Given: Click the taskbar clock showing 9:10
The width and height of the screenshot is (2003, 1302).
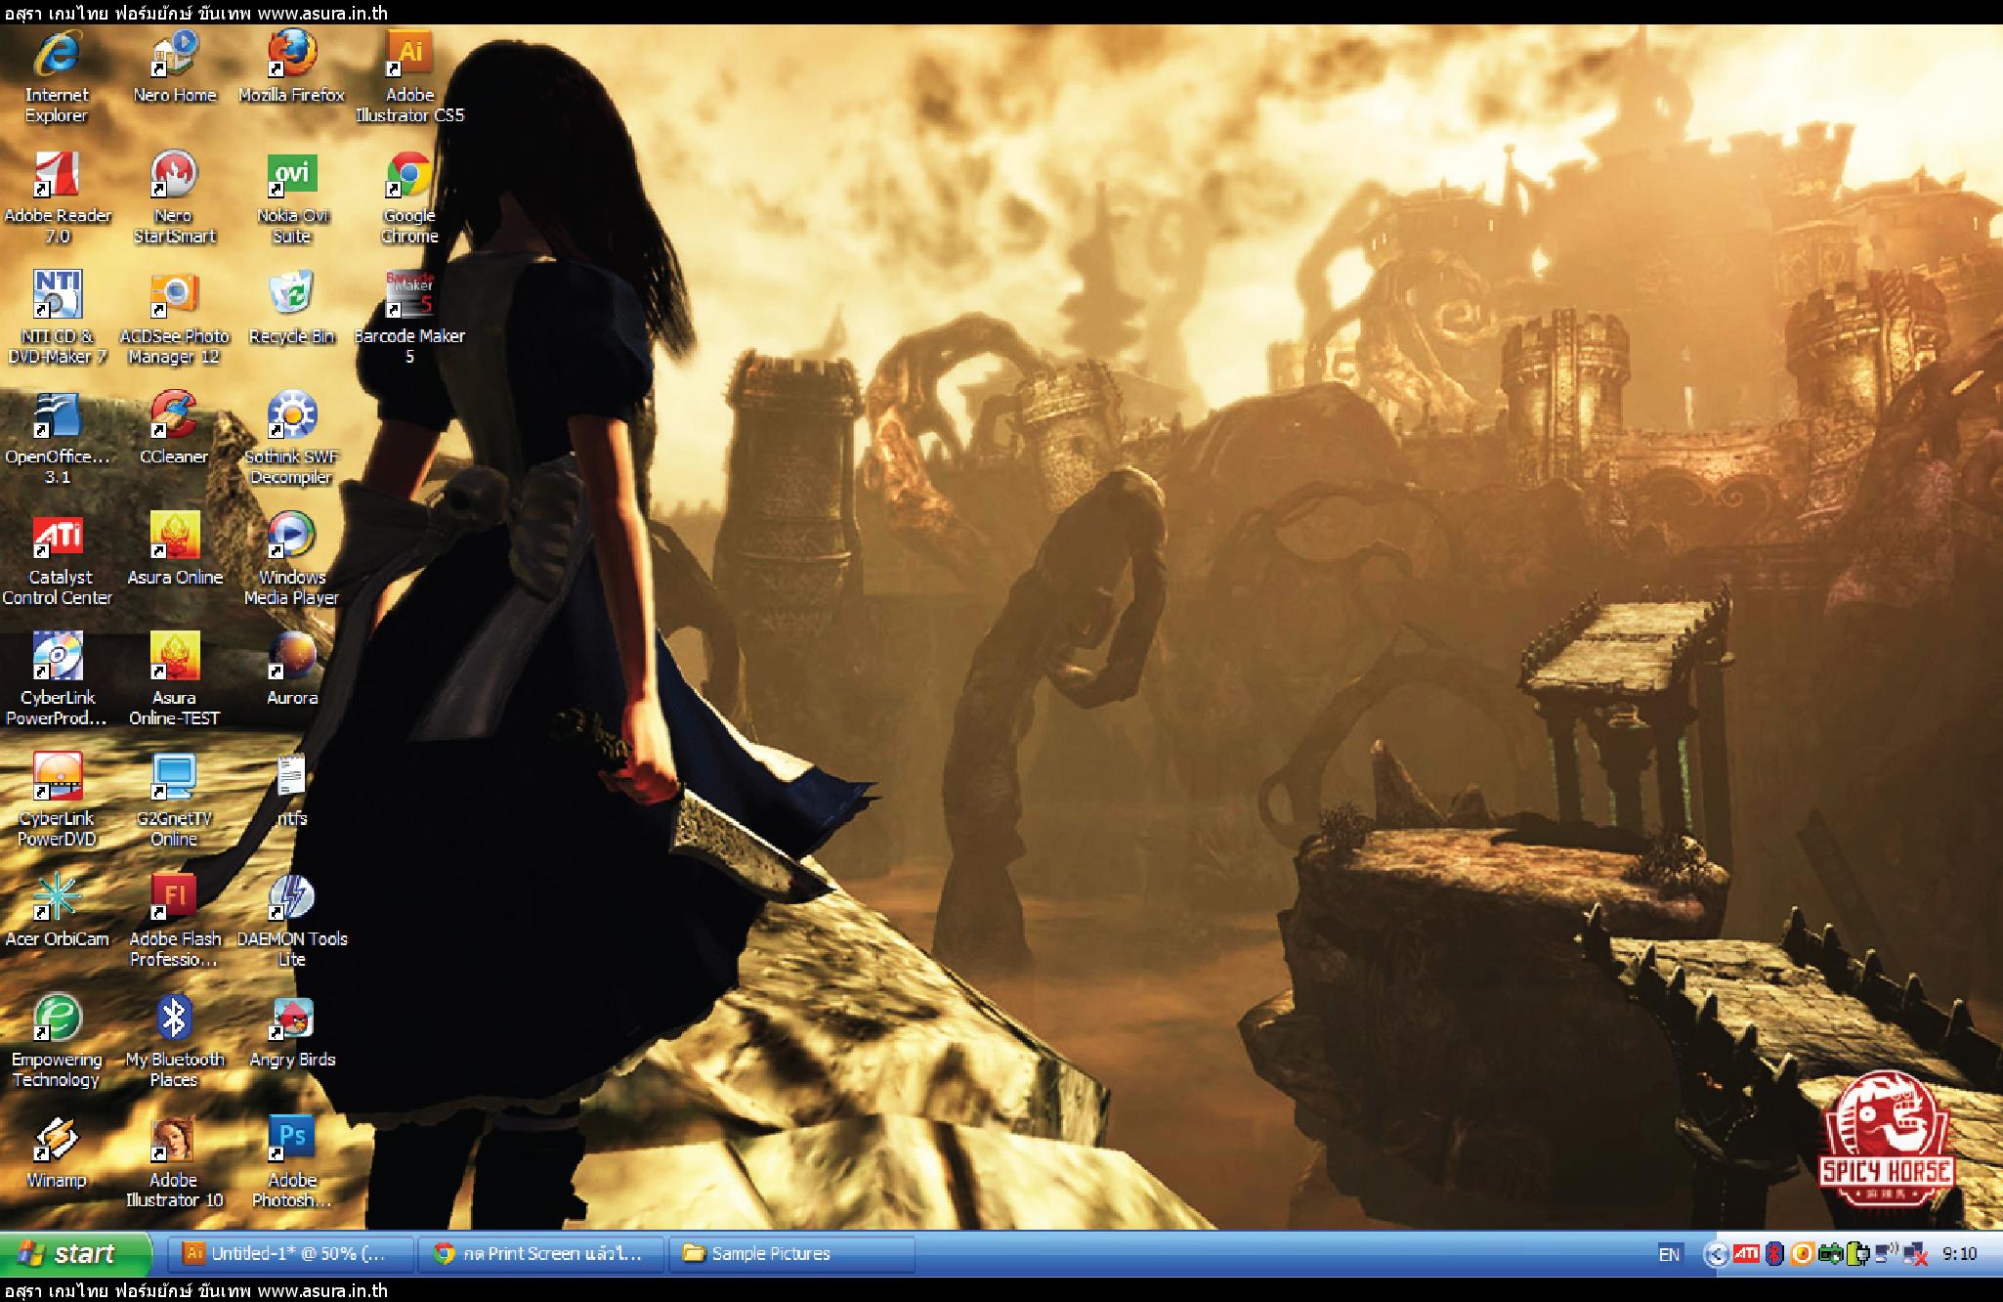Looking at the screenshot, I should pos(1959,1254).
